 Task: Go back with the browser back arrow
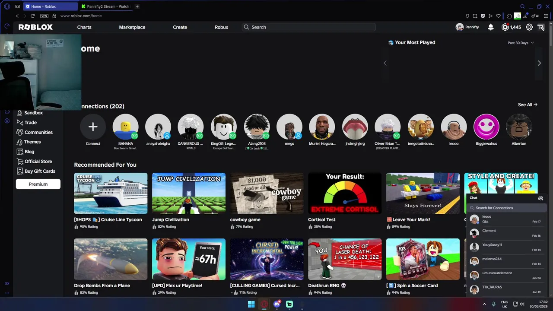[x=17, y=16]
